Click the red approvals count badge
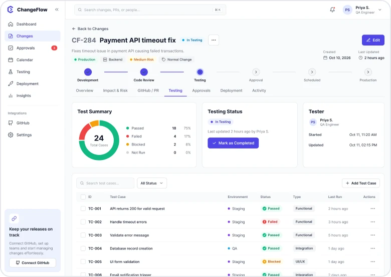Viewport: 391px width, 277px height. click(x=54, y=48)
